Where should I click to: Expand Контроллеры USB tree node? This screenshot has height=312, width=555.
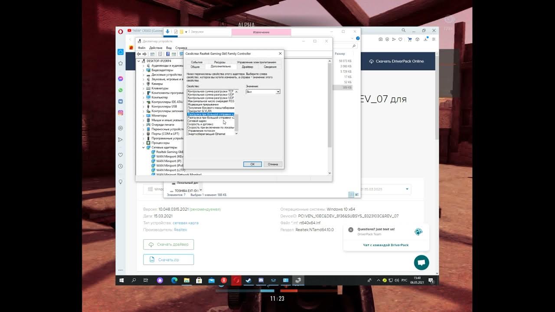click(x=144, y=107)
